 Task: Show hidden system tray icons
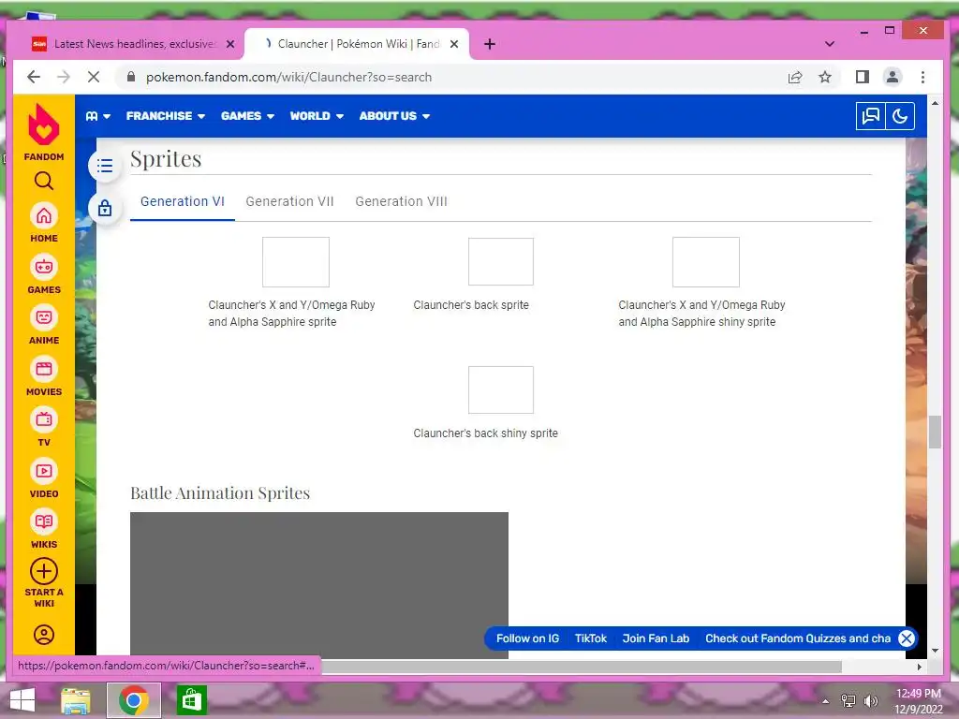825,701
